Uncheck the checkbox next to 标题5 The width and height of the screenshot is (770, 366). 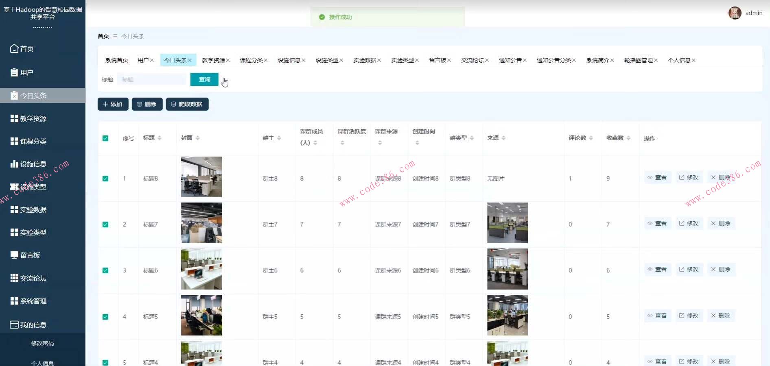105,316
